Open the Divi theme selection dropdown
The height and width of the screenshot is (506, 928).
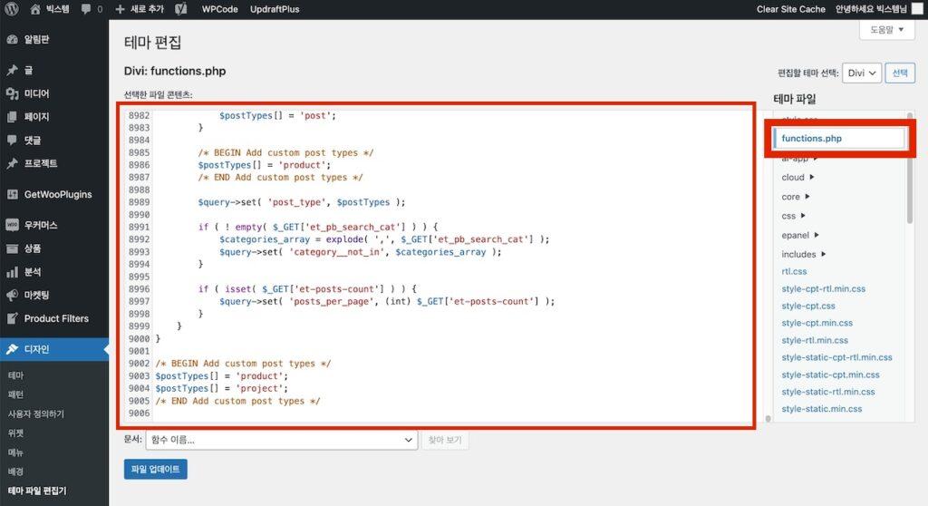[x=862, y=73]
